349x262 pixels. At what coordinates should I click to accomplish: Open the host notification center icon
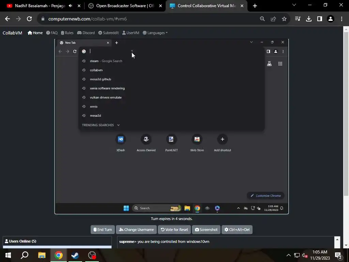[338, 255]
